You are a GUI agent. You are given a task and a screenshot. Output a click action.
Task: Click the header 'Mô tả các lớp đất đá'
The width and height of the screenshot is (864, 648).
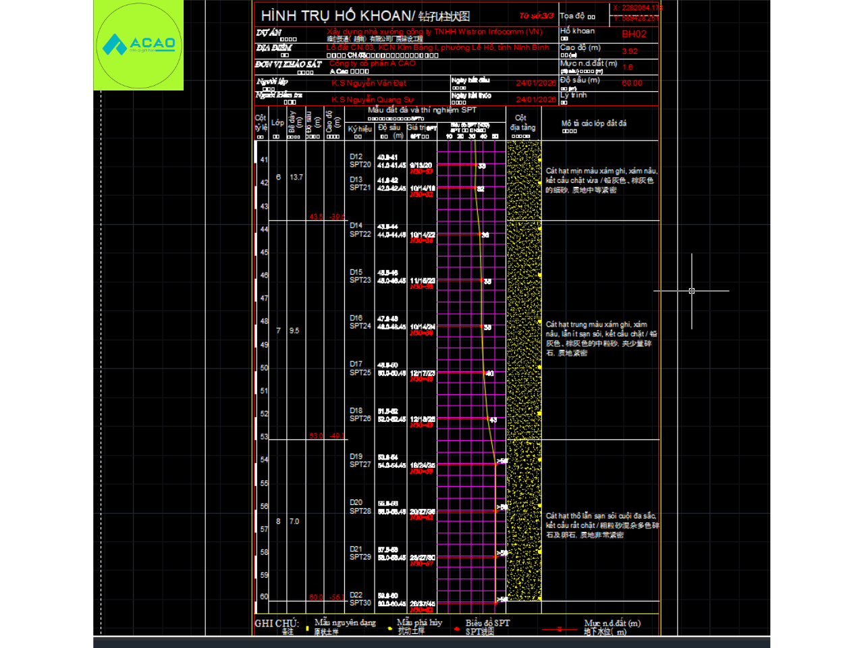click(x=594, y=124)
